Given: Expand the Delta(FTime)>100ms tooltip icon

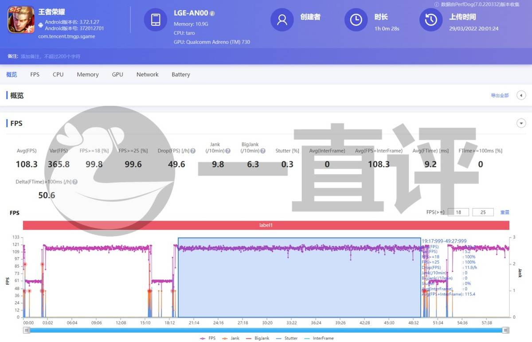Looking at the screenshot, I should 74,182.
